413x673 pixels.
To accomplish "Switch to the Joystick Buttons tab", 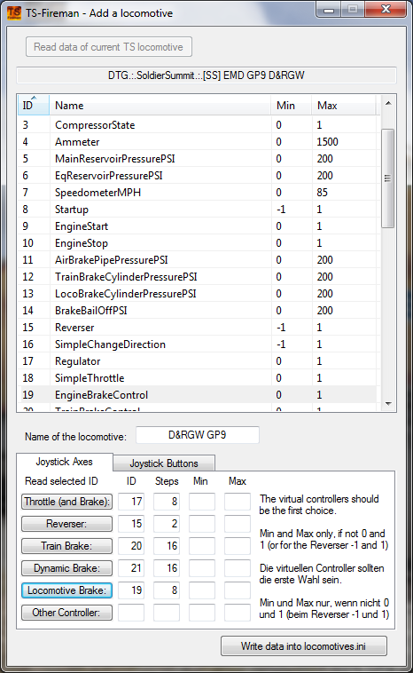I will pyautogui.click(x=164, y=463).
